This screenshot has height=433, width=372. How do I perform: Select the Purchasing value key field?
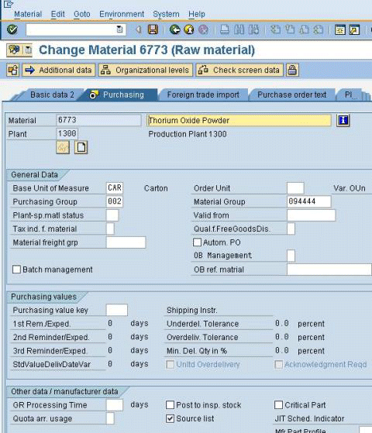point(117,310)
